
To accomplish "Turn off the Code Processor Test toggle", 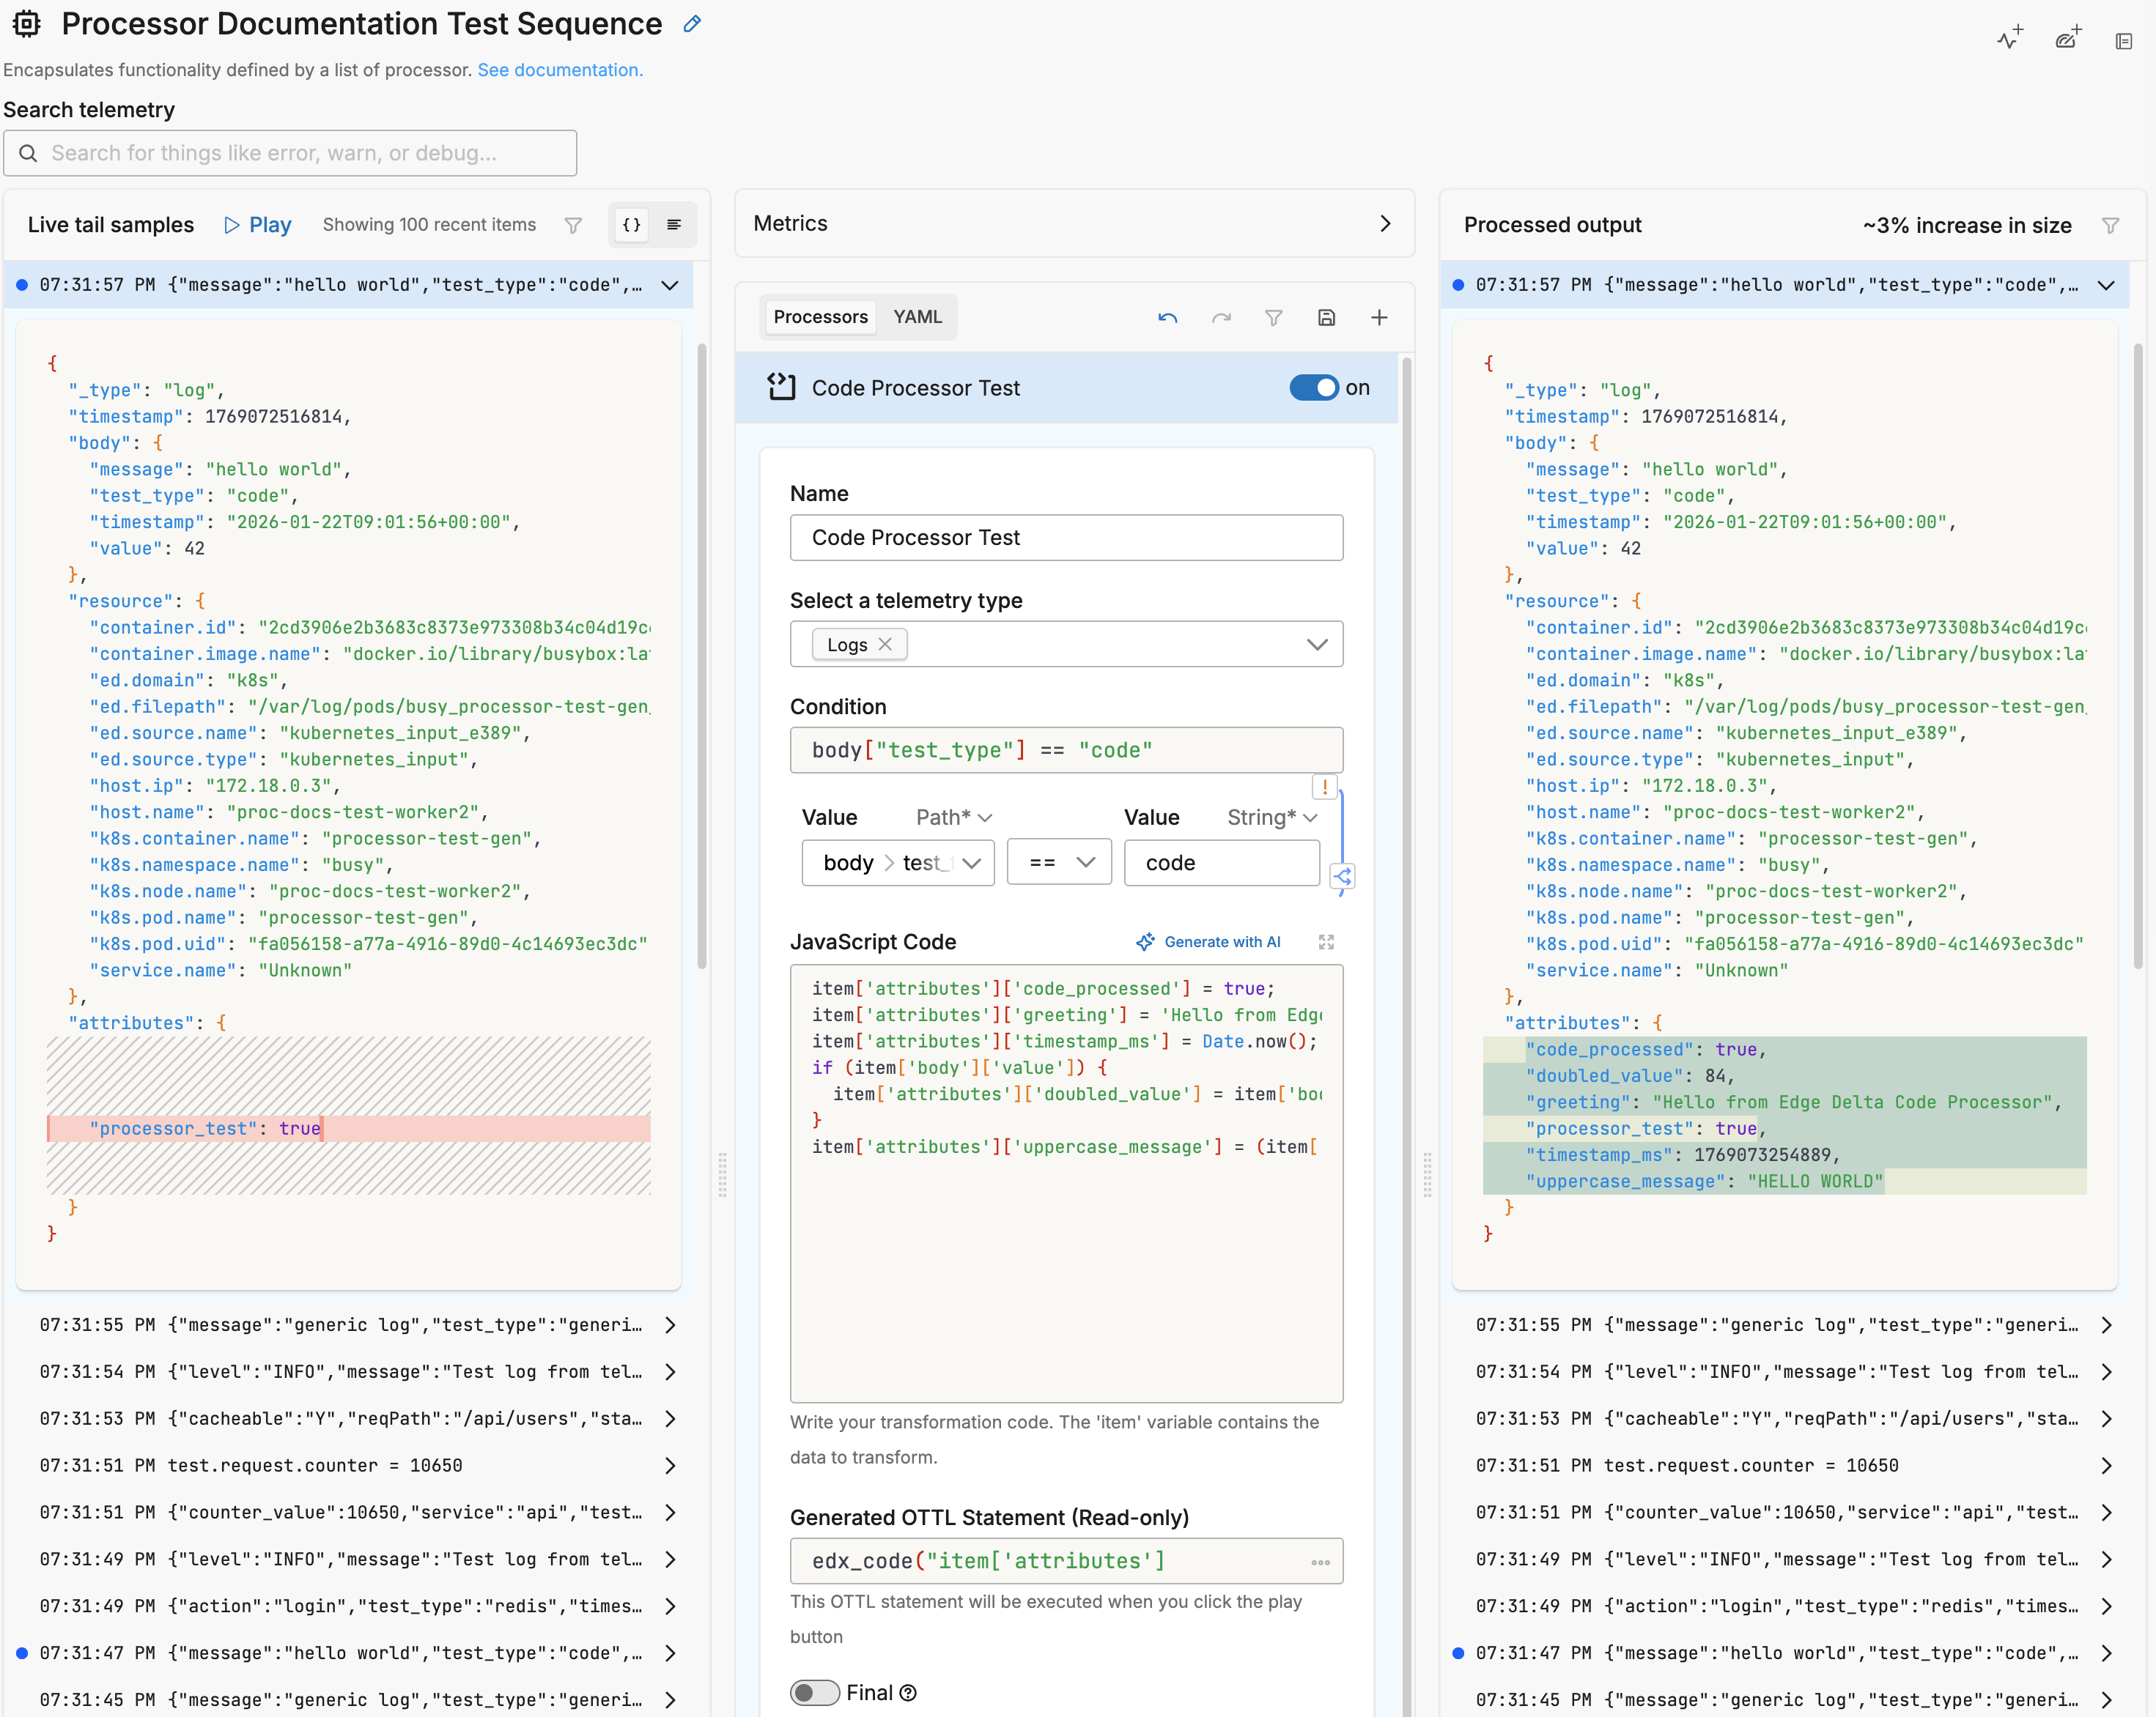I will [x=1315, y=387].
